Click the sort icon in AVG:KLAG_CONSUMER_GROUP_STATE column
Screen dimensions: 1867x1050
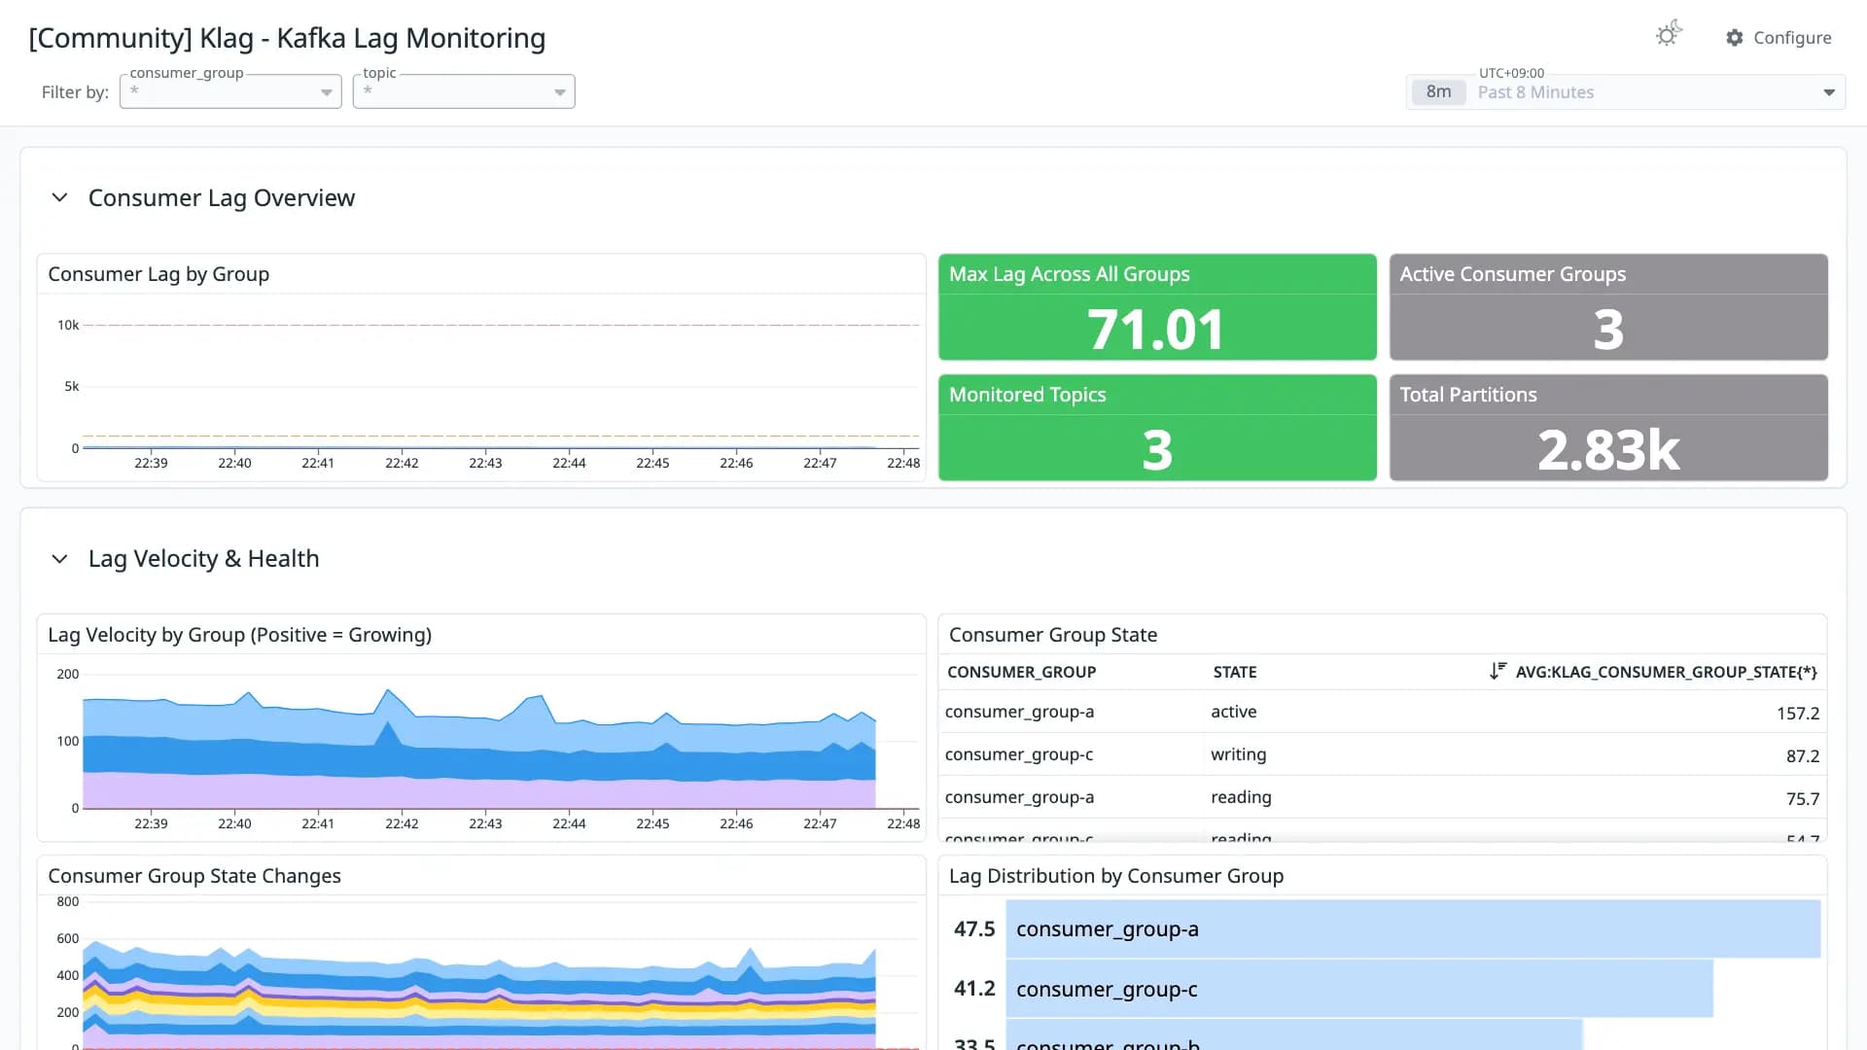pos(1497,671)
